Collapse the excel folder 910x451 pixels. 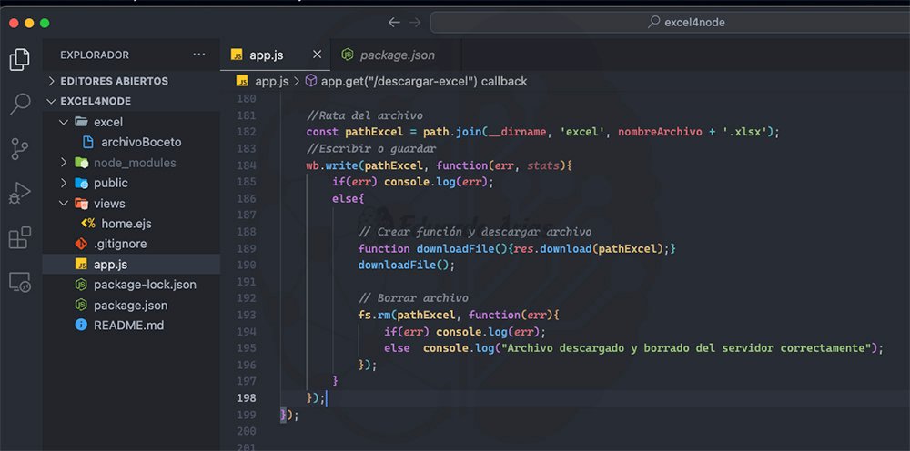click(64, 123)
